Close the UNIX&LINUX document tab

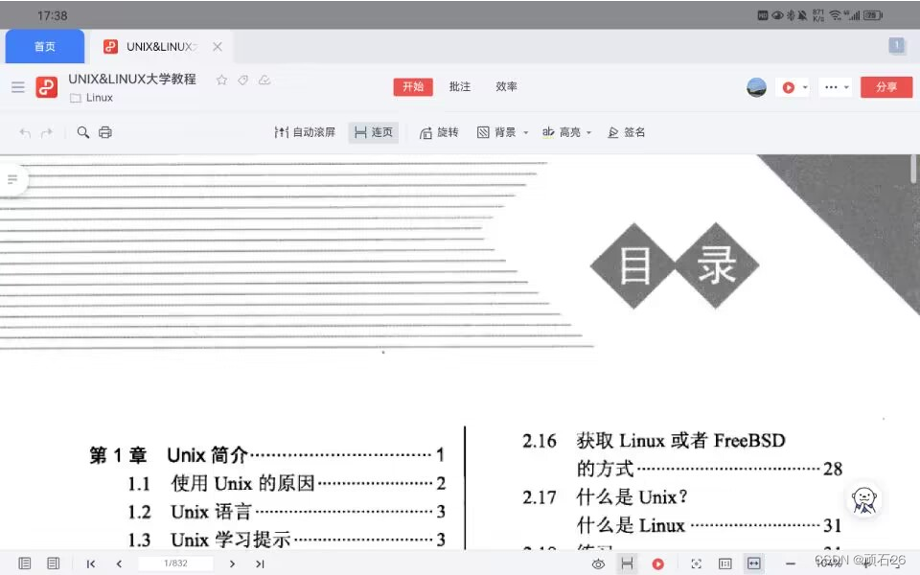click(x=218, y=46)
